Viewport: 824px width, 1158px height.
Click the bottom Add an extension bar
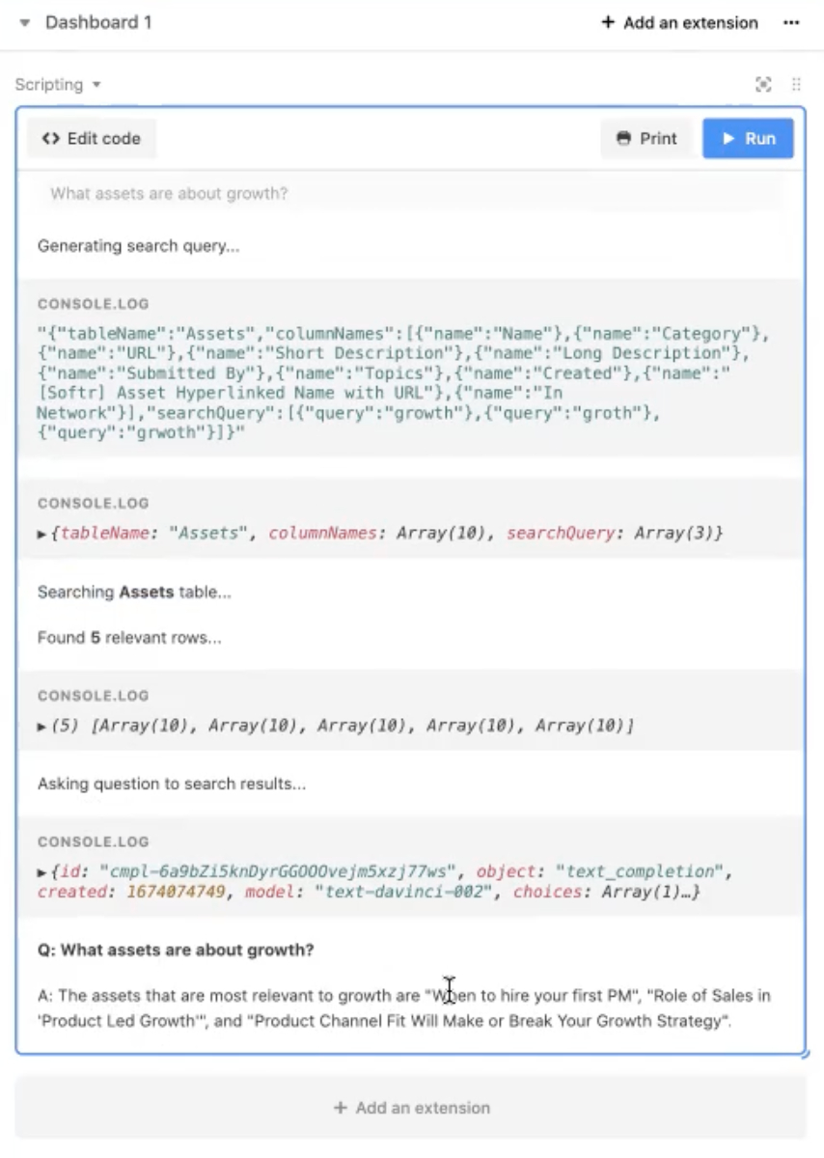tap(411, 1108)
